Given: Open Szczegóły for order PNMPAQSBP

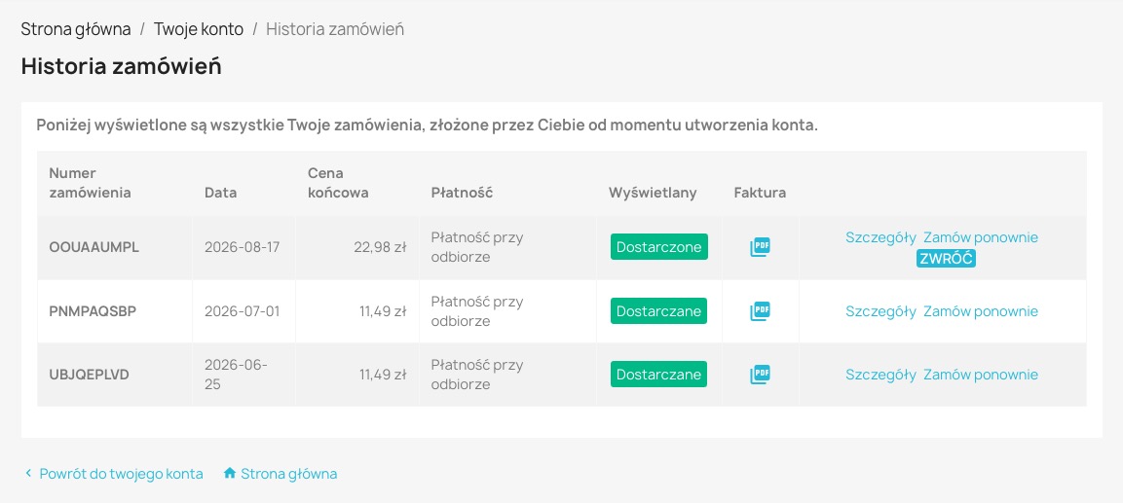Looking at the screenshot, I should [x=880, y=311].
